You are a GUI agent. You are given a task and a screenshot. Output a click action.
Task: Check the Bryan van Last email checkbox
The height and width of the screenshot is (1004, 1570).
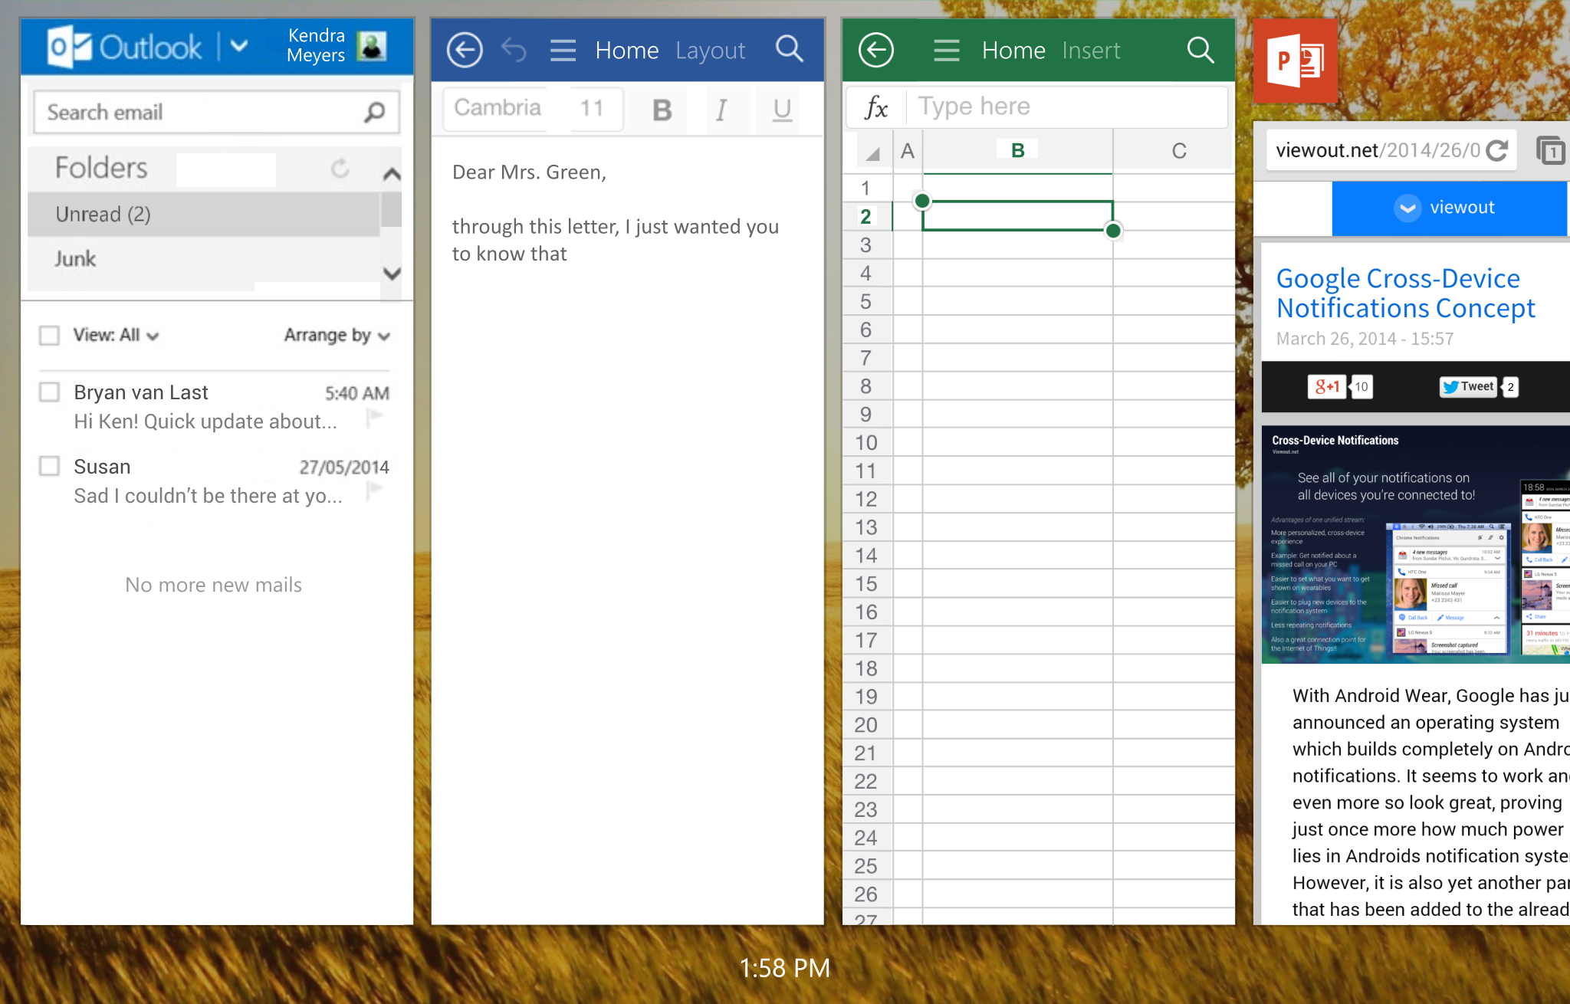(x=49, y=392)
